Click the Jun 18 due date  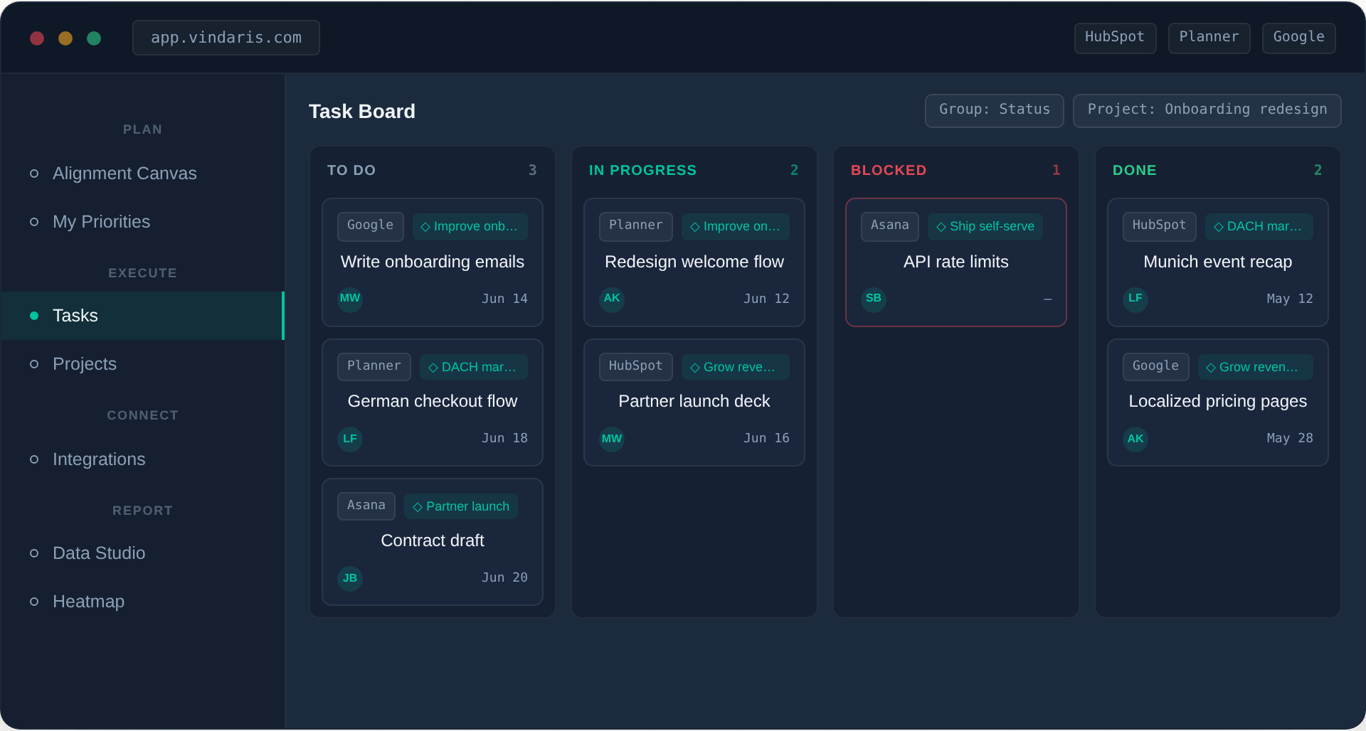click(x=504, y=439)
